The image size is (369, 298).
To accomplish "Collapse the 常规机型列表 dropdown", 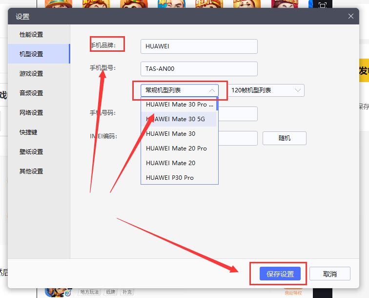I will [x=179, y=90].
